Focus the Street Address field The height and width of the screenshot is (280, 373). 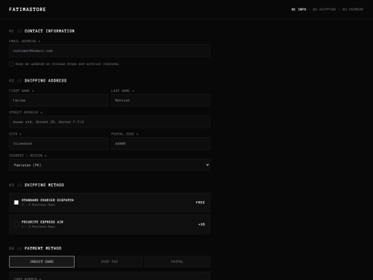pos(109,122)
